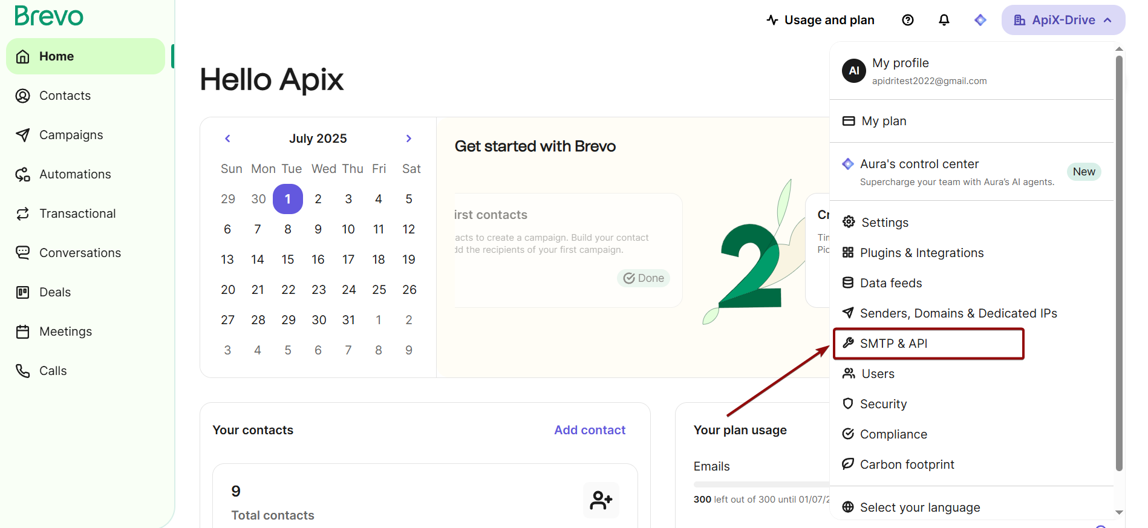
Task: Open Settings from the account menu
Action: coord(971,223)
